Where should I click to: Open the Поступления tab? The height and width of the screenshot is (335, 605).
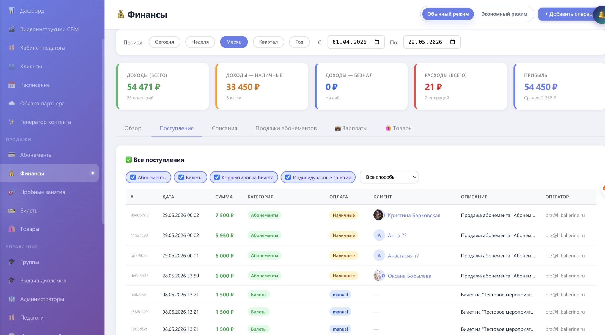177,128
